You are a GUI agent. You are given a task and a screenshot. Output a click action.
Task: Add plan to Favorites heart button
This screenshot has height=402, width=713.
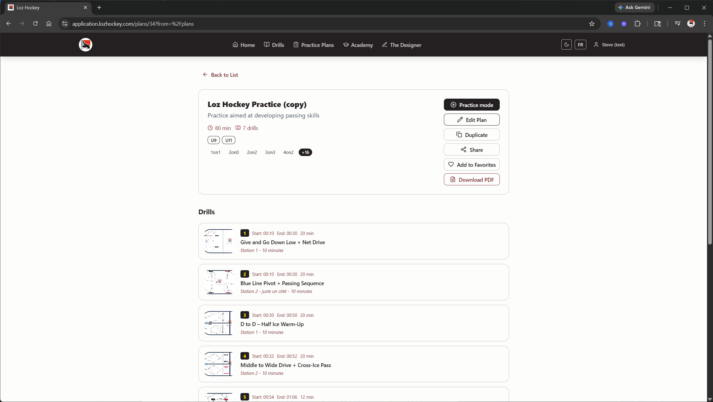[x=471, y=165]
